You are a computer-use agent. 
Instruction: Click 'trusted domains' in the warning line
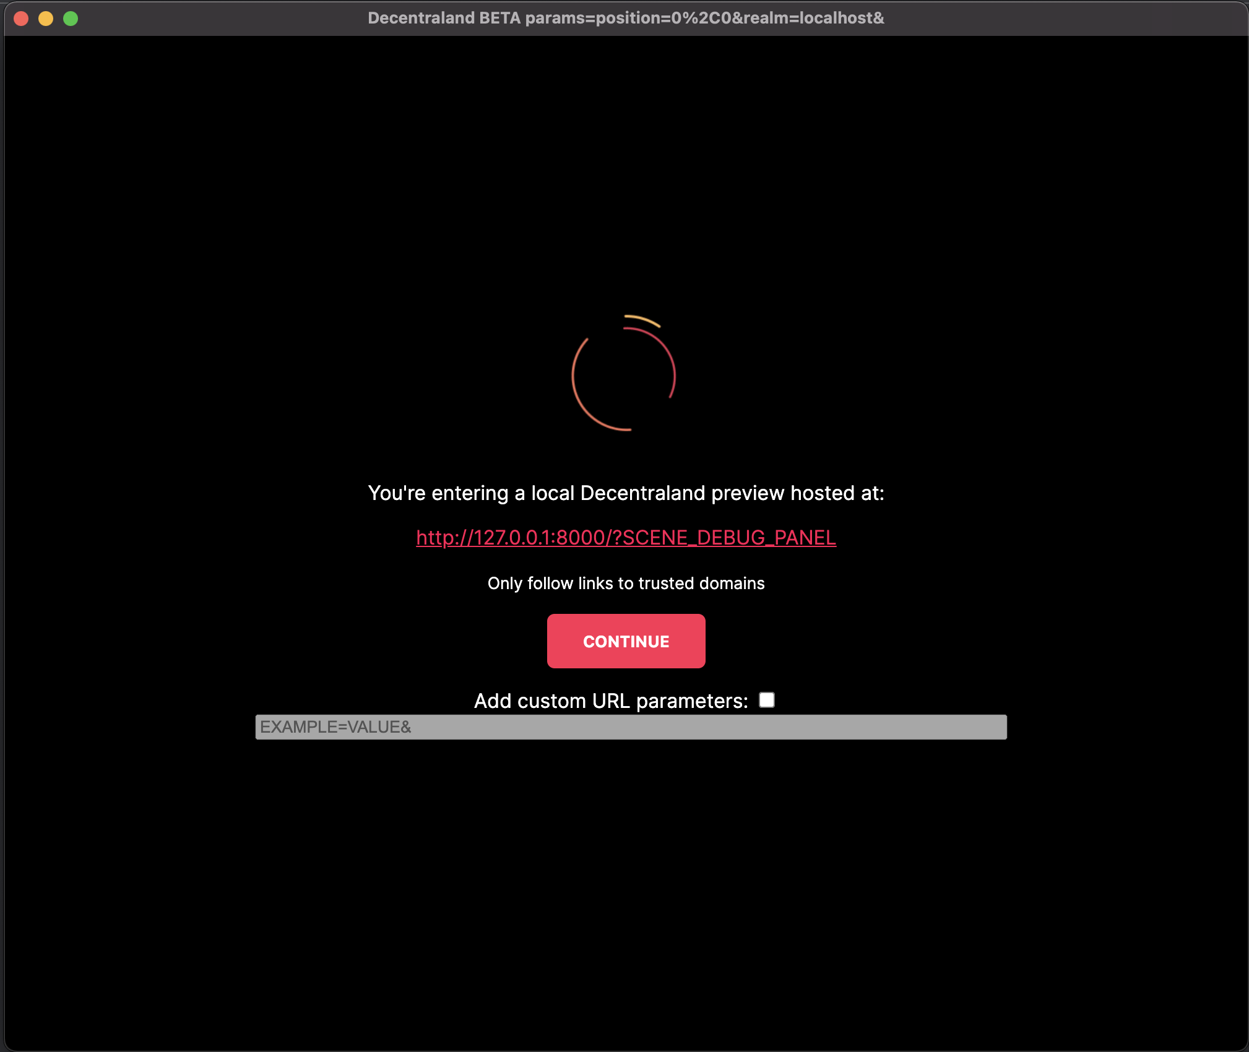(701, 584)
